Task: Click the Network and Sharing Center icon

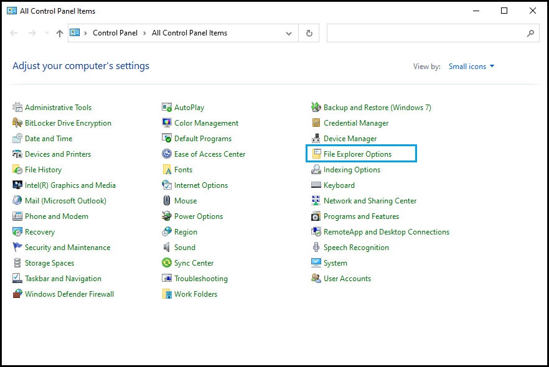Action: click(316, 200)
